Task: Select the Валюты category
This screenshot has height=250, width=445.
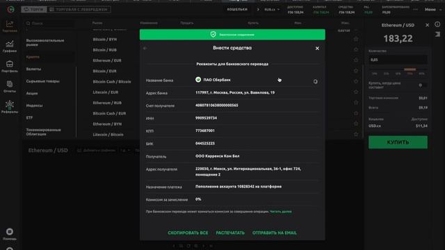Action: [33, 69]
